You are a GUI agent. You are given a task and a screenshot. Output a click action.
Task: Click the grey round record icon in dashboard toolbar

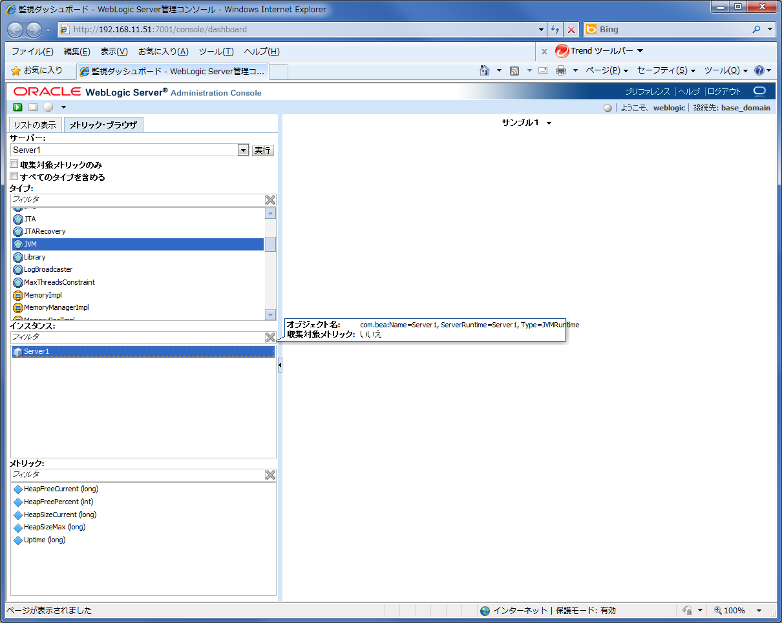tap(48, 107)
